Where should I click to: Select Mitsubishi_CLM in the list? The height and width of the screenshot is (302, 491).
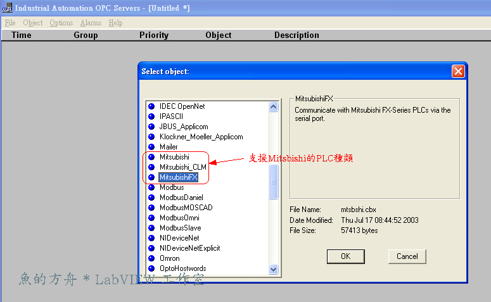183,167
